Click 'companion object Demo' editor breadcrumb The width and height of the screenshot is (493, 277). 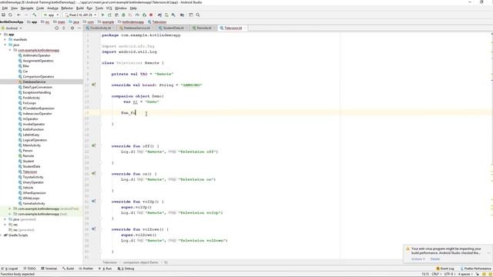click(140, 262)
